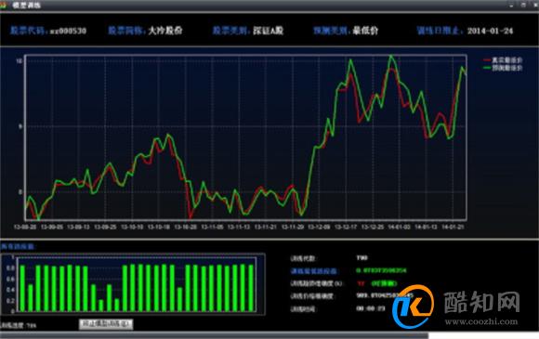Click the green predicted-price legend entry
539x339 pixels.
click(503, 68)
